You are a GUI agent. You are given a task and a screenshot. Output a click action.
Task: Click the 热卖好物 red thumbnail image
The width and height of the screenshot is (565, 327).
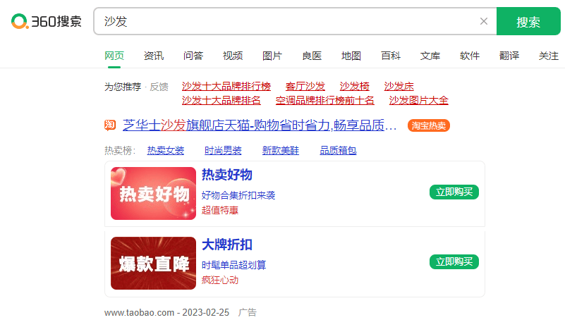click(x=154, y=193)
